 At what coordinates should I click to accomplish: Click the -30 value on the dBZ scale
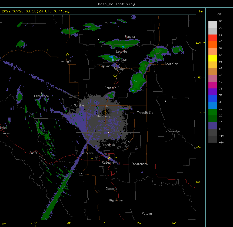tap(221, 143)
